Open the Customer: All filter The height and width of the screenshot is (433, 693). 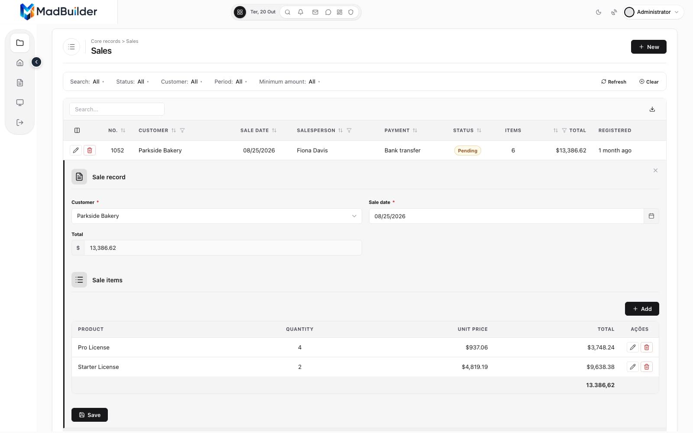[181, 82]
